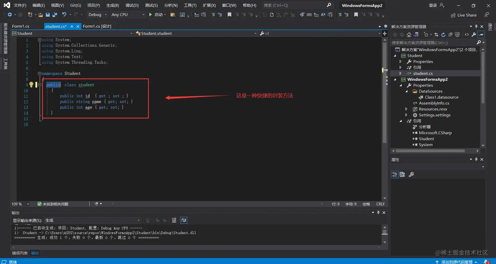
Task: Click the Collapse All icon in Solution Explorer
Action: pyautogui.click(x=450, y=34)
